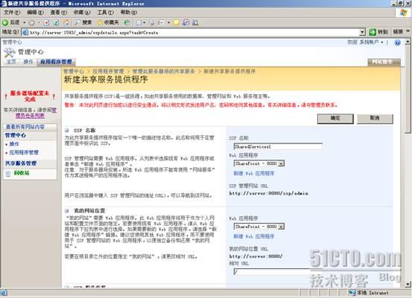Click the blue help icon at top right
This screenshot has width=412, height=298.
[398, 42]
